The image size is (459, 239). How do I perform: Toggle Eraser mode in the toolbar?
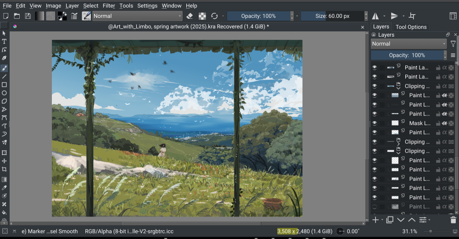pos(190,16)
